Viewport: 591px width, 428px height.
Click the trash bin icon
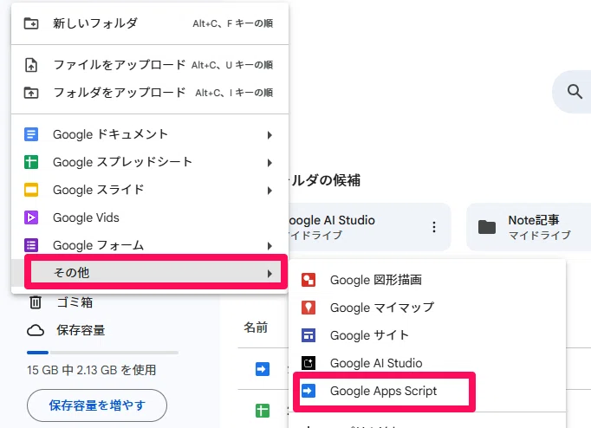tap(36, 302)
